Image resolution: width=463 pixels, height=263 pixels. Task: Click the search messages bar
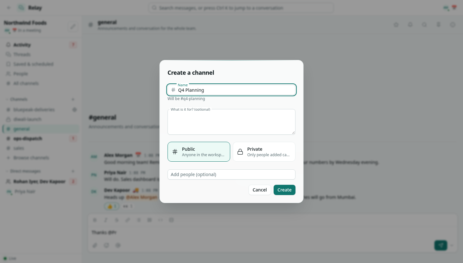[241, 8]
